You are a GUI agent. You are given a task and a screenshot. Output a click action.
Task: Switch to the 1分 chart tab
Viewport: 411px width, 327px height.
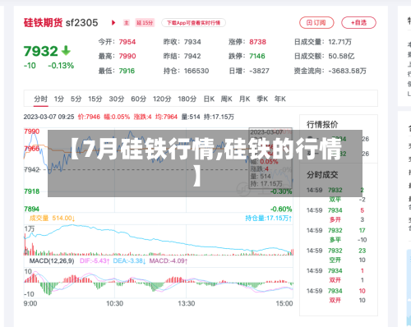(x=59, y=99)
